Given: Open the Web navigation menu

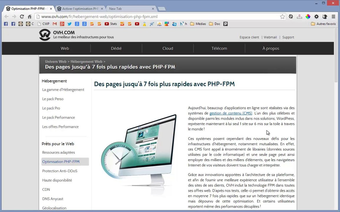Looking at the screenshot, I should pyautogui.click(x=65, y=49).
